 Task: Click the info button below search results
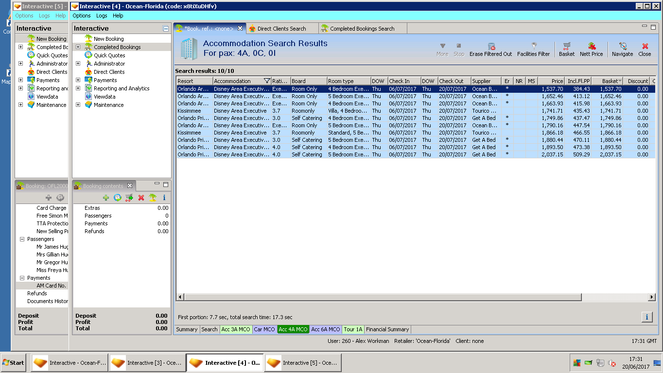[647, 317]
